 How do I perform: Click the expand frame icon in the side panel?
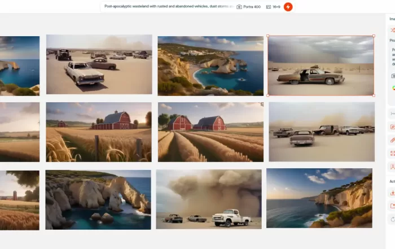click(x=393, y=153)
